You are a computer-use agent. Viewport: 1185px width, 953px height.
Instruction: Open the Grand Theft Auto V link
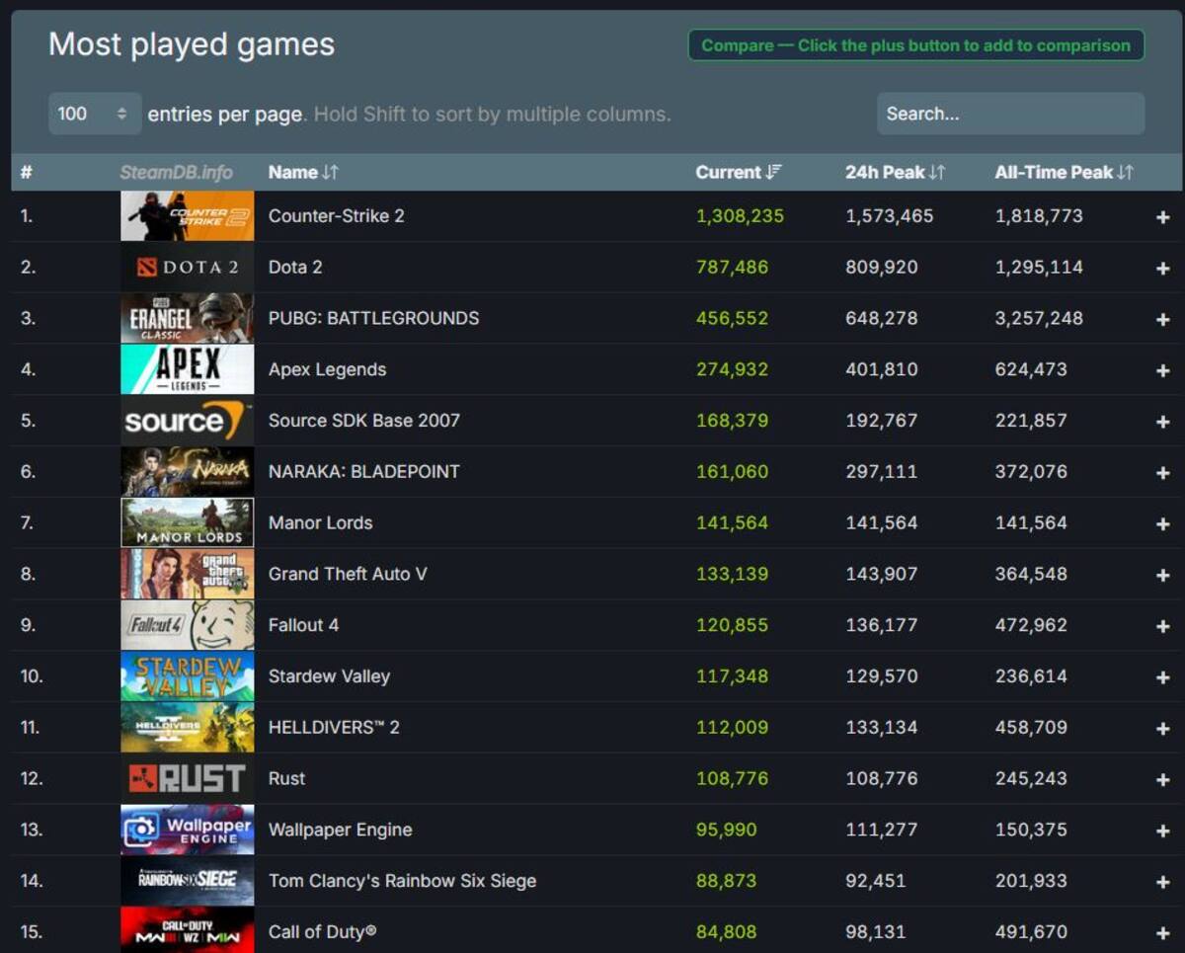click(348, 574)
